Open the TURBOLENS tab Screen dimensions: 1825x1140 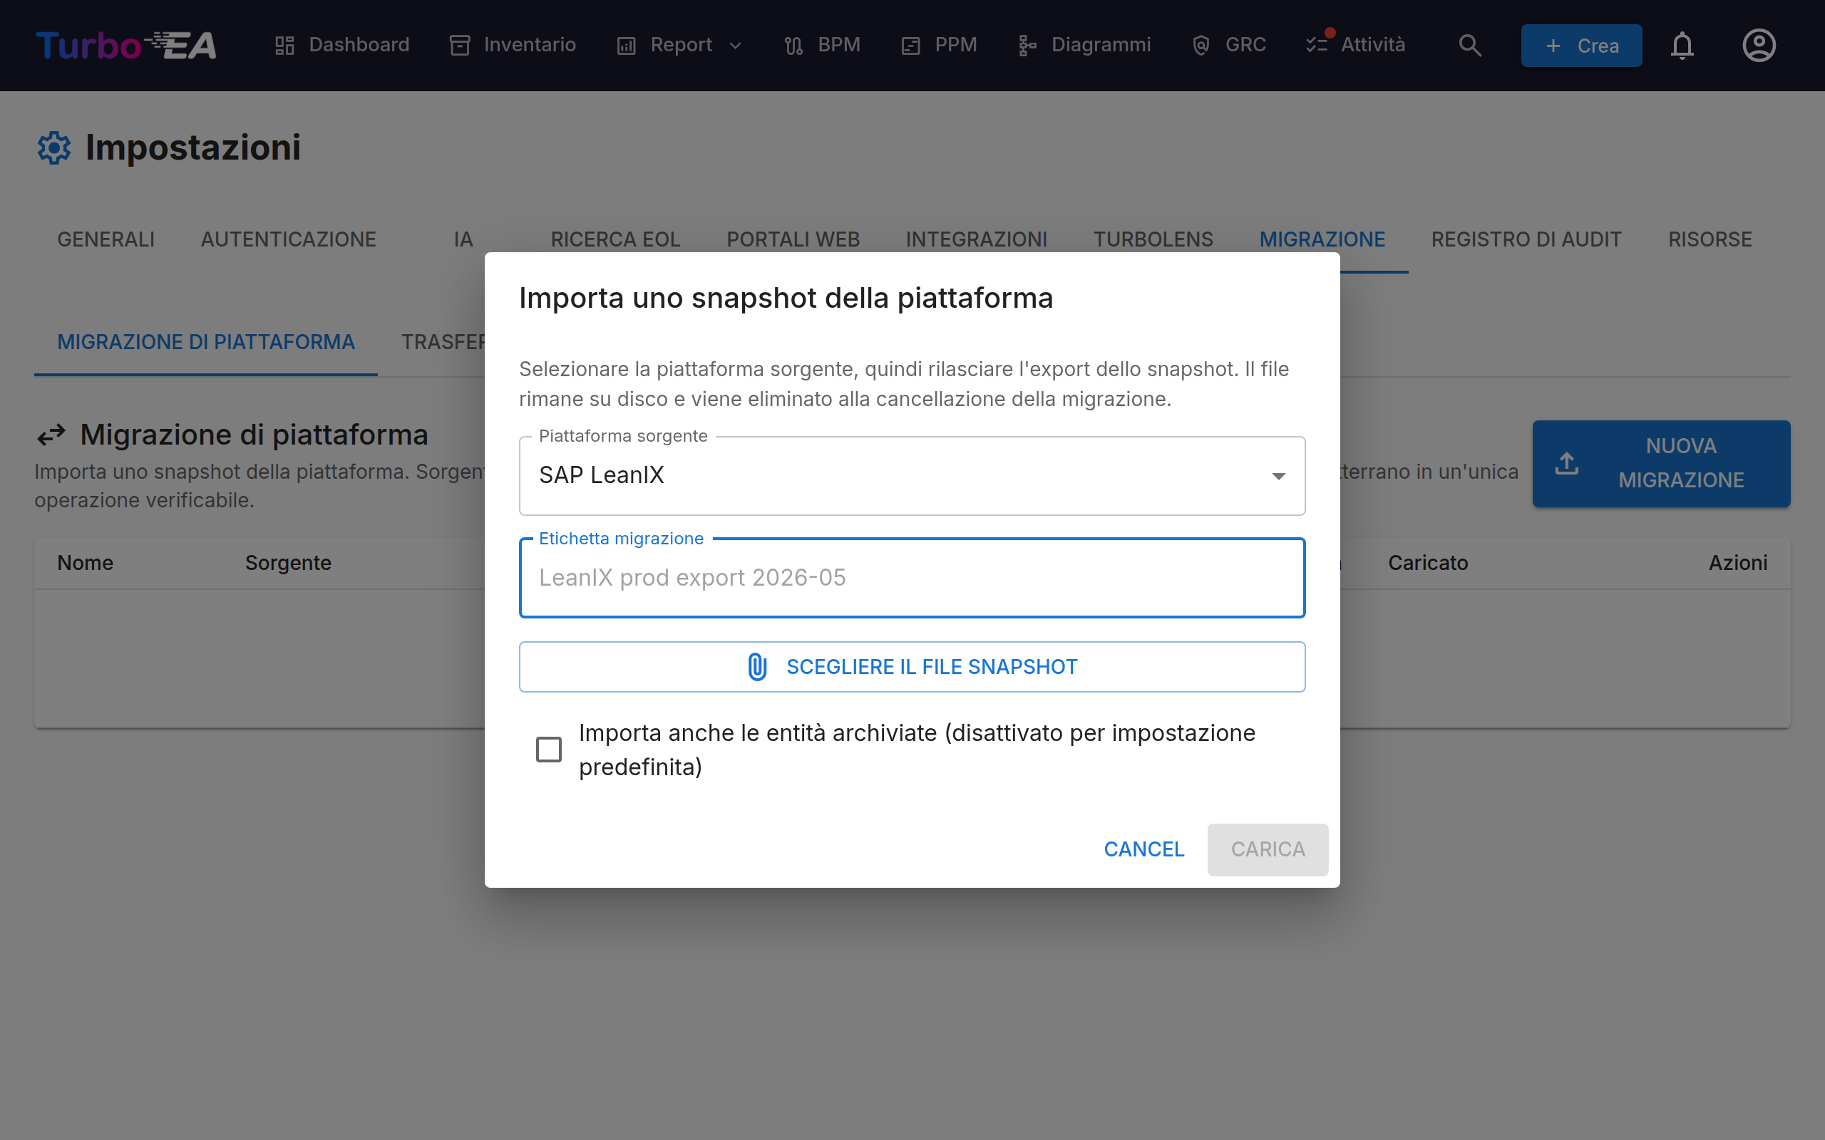point(1153,240)
